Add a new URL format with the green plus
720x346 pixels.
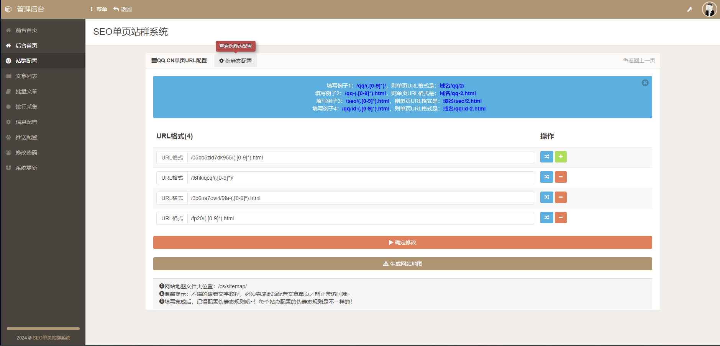click(560, 156)
